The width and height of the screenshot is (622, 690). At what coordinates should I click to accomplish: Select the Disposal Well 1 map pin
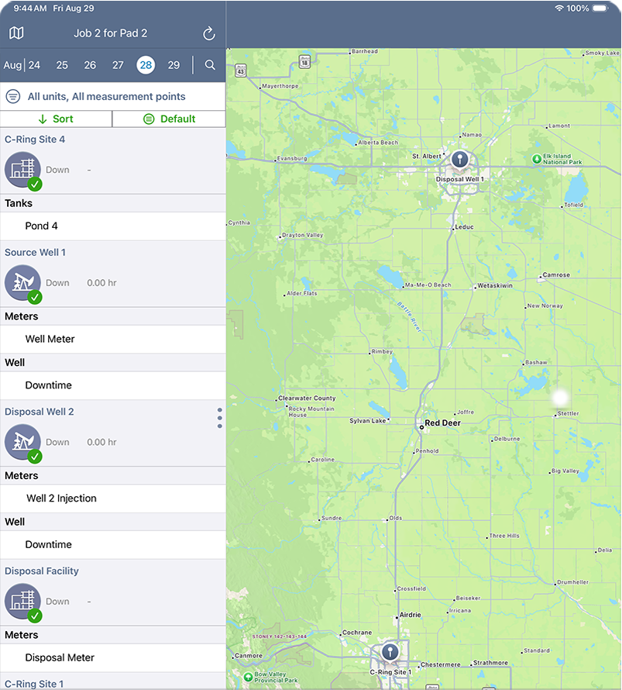pyautogui.click(x=460, y=161)
